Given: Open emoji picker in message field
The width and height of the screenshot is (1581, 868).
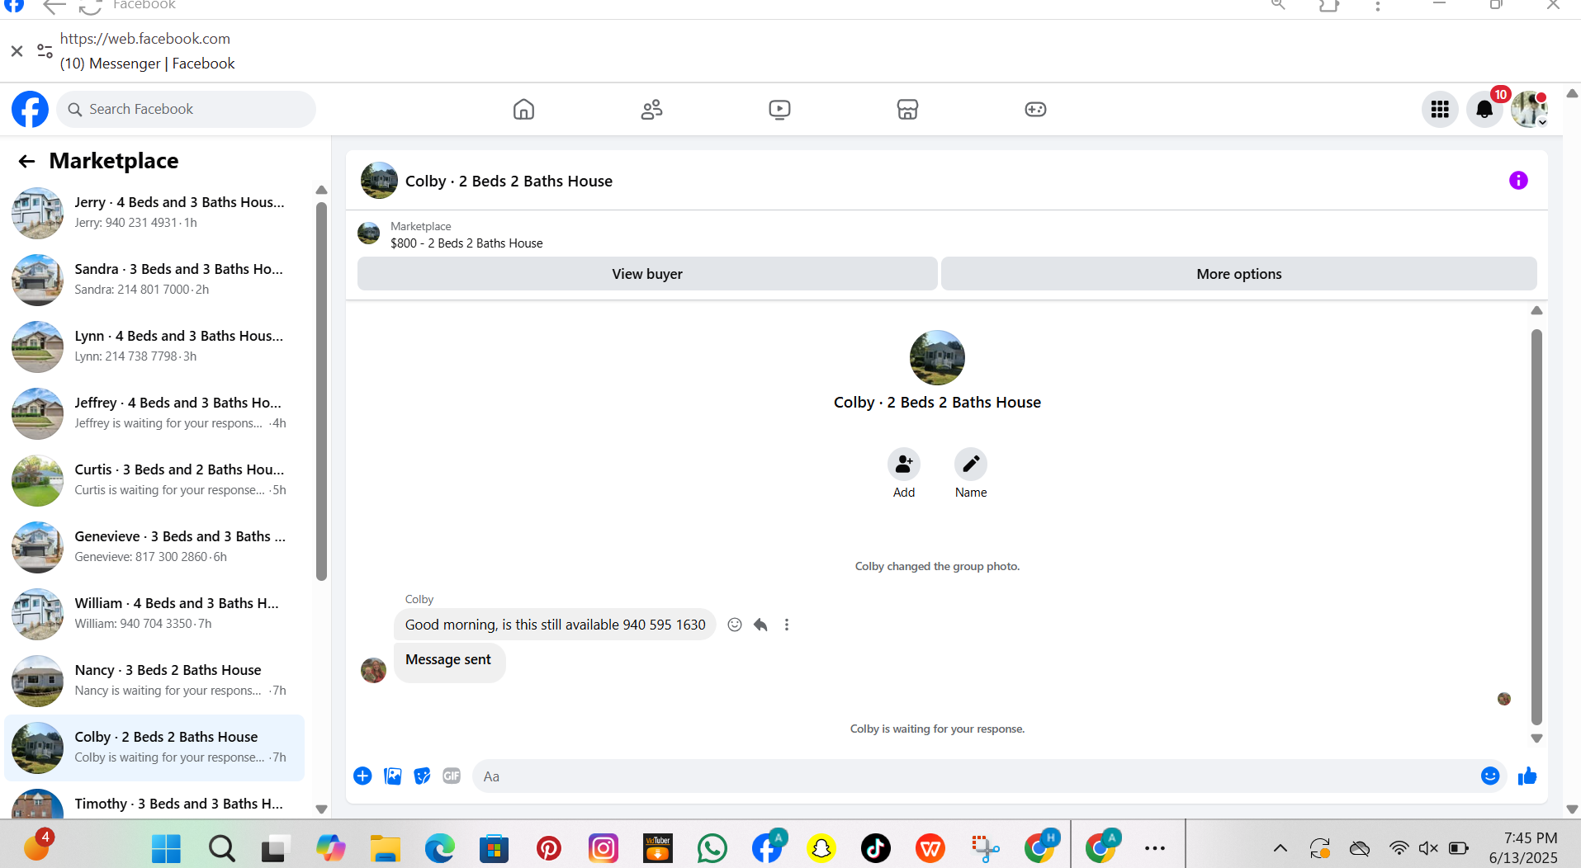Looking at the screenshot, I should tap(1490, 776).
